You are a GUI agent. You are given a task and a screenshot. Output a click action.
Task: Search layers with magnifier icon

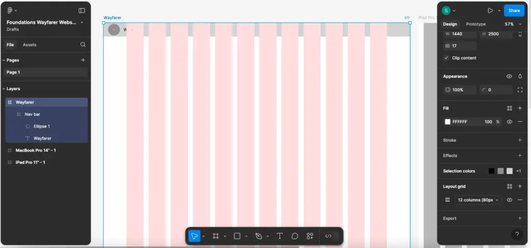pos(83,45)
